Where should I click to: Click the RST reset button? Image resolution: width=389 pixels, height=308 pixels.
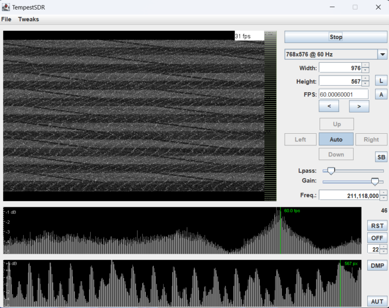tap(377, 225)
